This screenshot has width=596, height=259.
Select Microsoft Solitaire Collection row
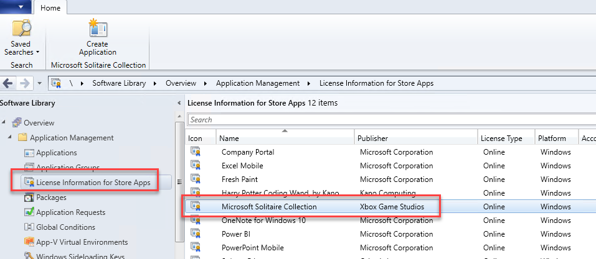pyautogui.click(x=390, y=207)
